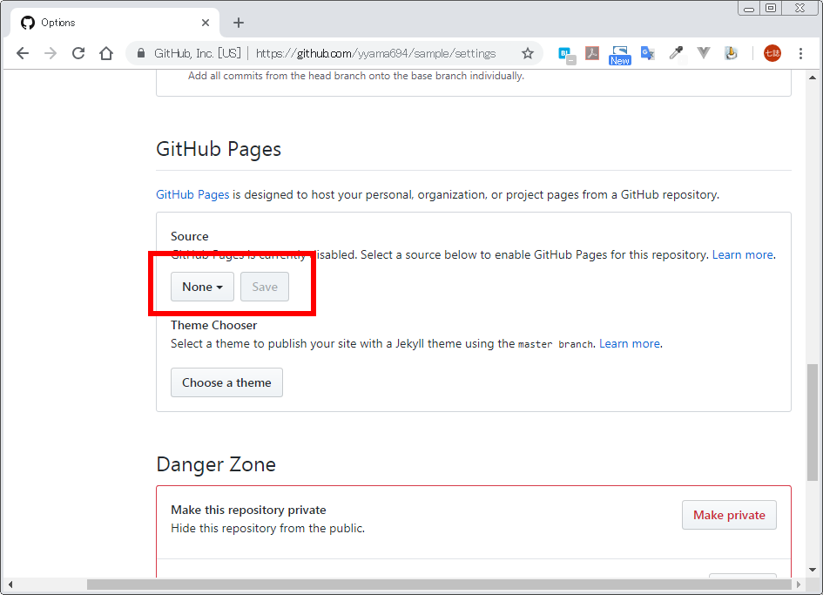Open the red PDF extension icon
The width and height of the screenshot is (823, 595).
pyautogui.click(x=592, y=53)
